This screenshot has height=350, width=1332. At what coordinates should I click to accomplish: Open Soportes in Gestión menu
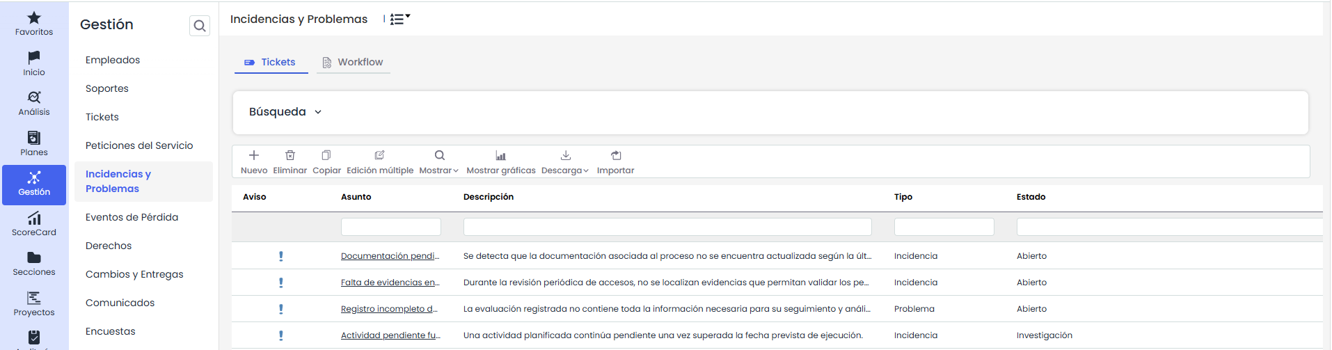click(x=107, y=88)
